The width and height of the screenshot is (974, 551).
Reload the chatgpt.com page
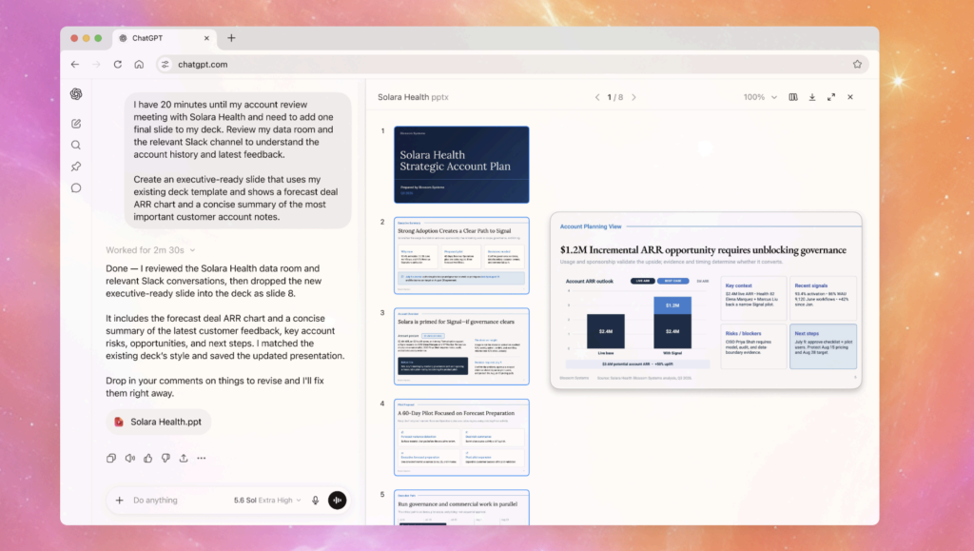click(x=117, y=64)
